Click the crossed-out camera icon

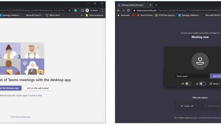[183, 84]
